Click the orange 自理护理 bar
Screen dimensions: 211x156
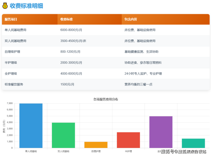(96, 145)
